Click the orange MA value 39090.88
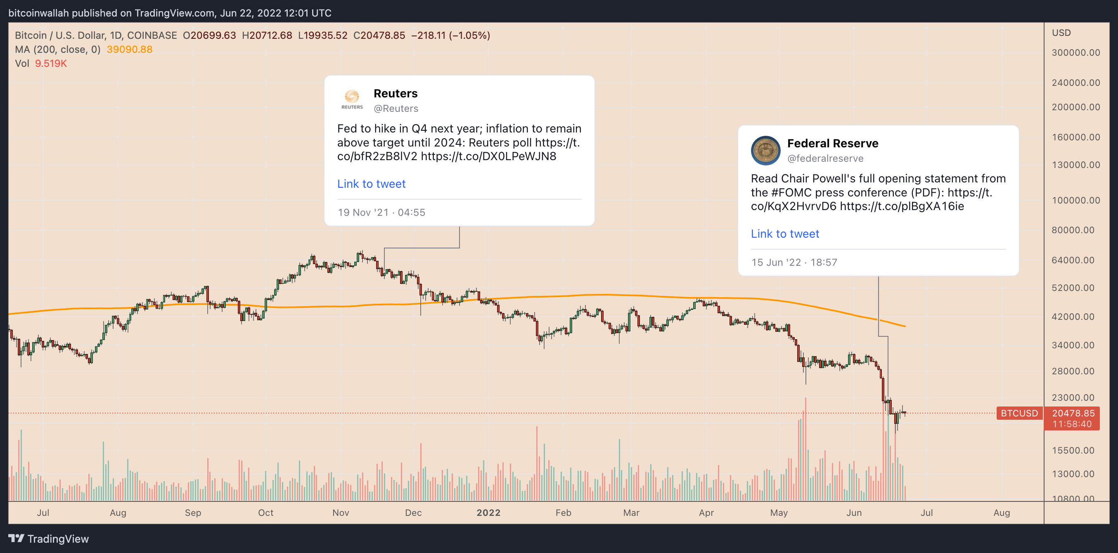The width and height of the screenshot is (1118, 553). [129, 50]
